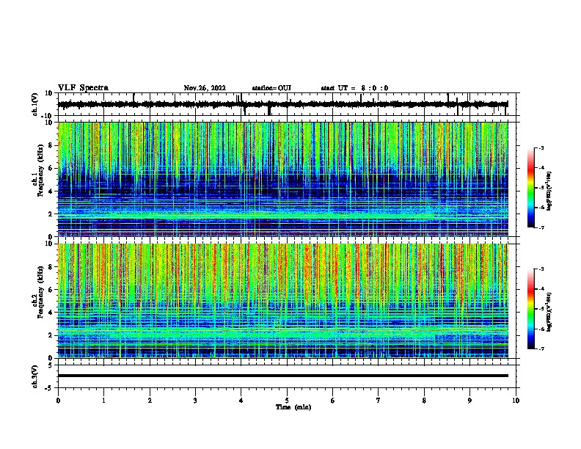Click the time axis tick label "3"

tap(195, 401)
